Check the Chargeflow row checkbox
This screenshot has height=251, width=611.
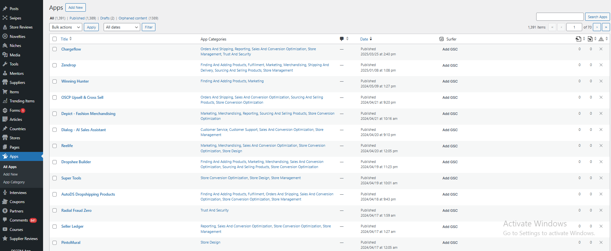pos(54,49)
